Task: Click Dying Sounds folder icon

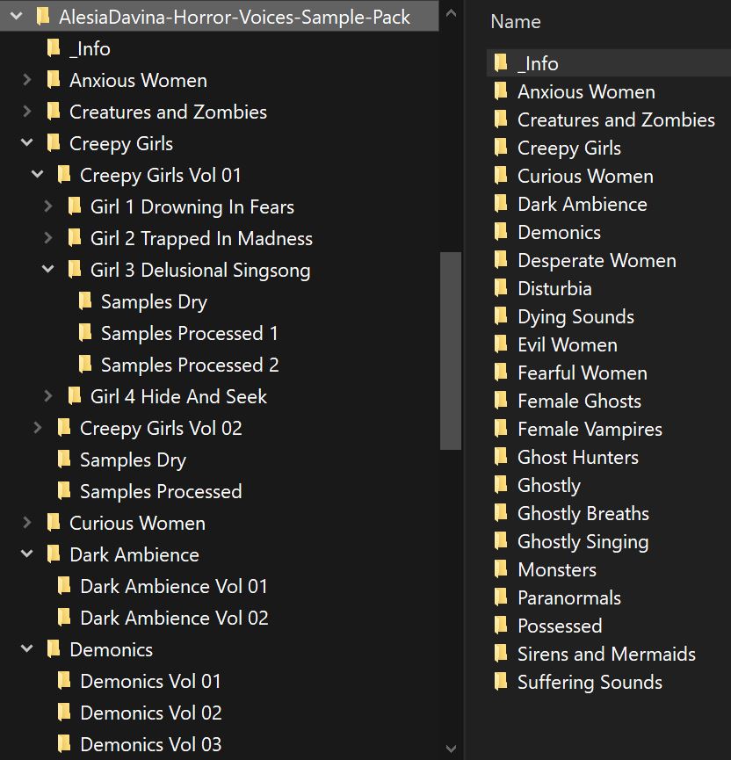Action: tap(501, 315)
